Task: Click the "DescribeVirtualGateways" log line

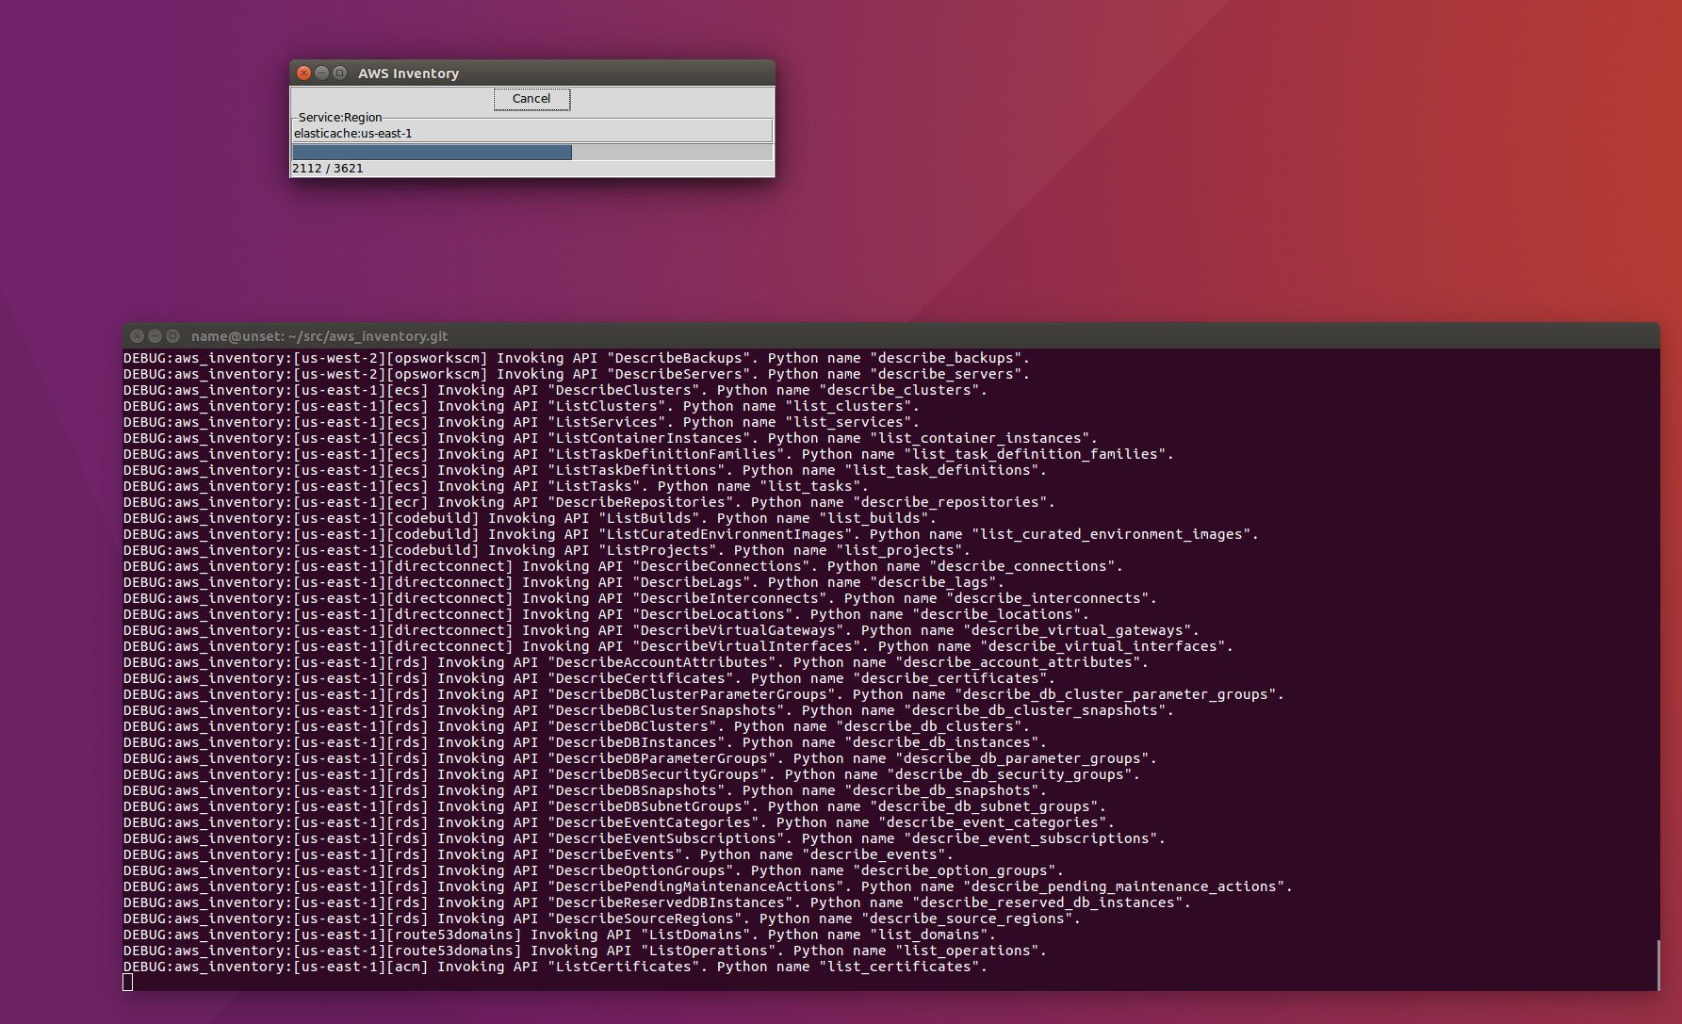Action: pyautogui.click(x=661, y=630)
